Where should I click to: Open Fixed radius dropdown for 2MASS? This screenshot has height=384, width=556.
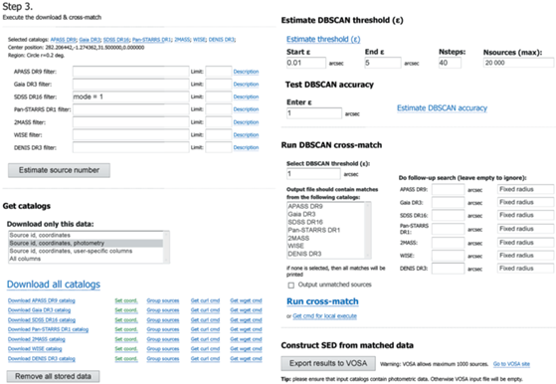pyautogui.click(x=525, y=243)
